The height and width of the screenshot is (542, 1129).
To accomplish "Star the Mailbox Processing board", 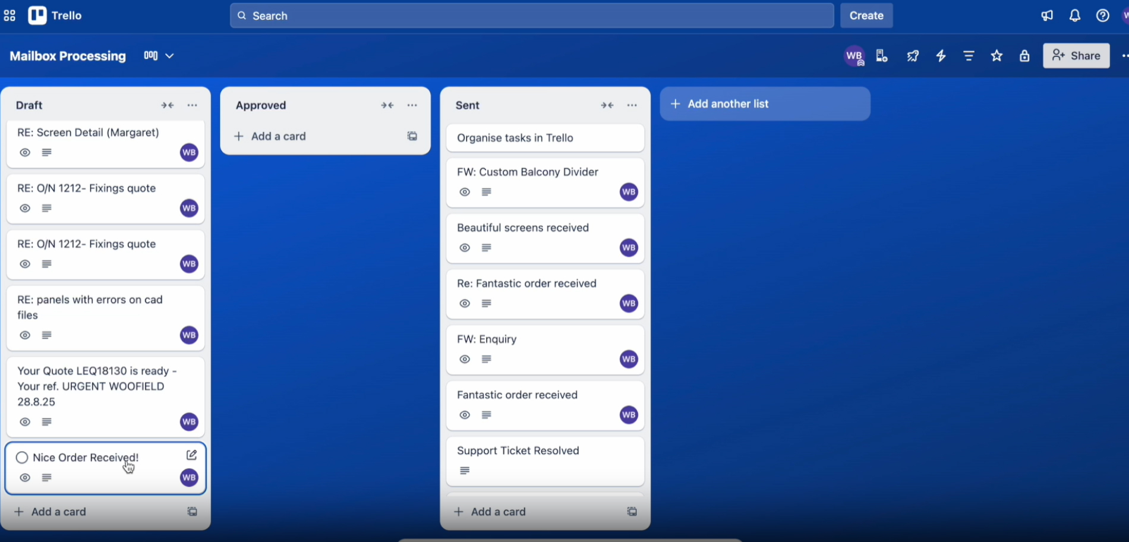I will pos(996,55).
